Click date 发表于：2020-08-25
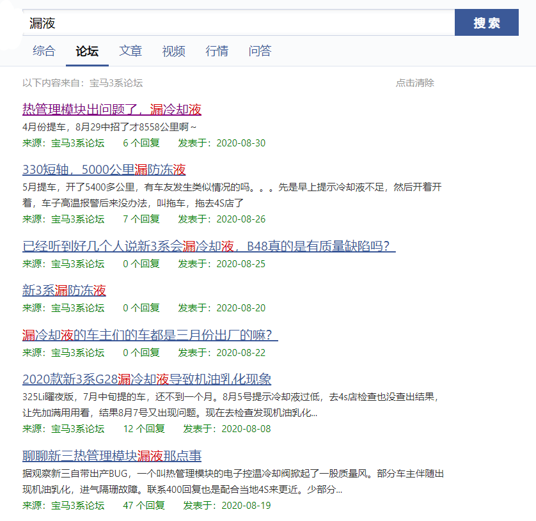The image size is (536, 521). click(x=221, y=264)
